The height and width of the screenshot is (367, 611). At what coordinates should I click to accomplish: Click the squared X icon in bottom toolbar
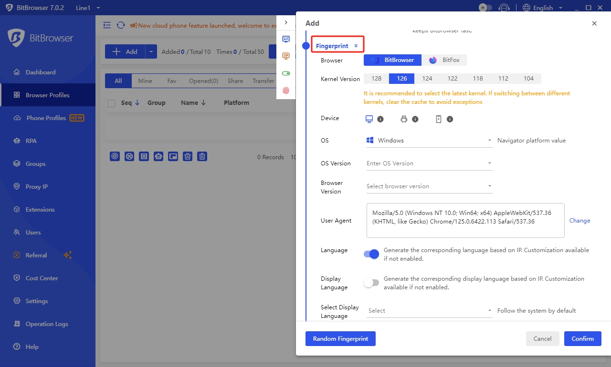tap(144, 156)
